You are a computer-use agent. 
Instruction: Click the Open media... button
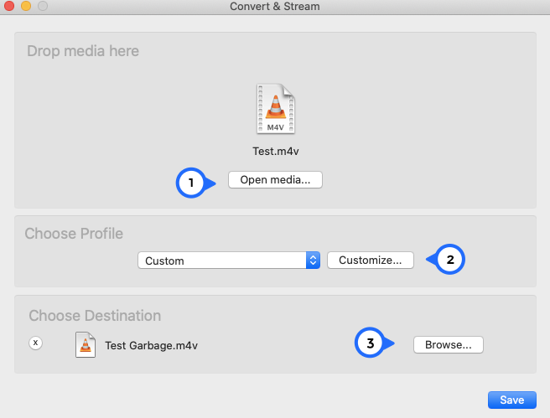(275, 180)
